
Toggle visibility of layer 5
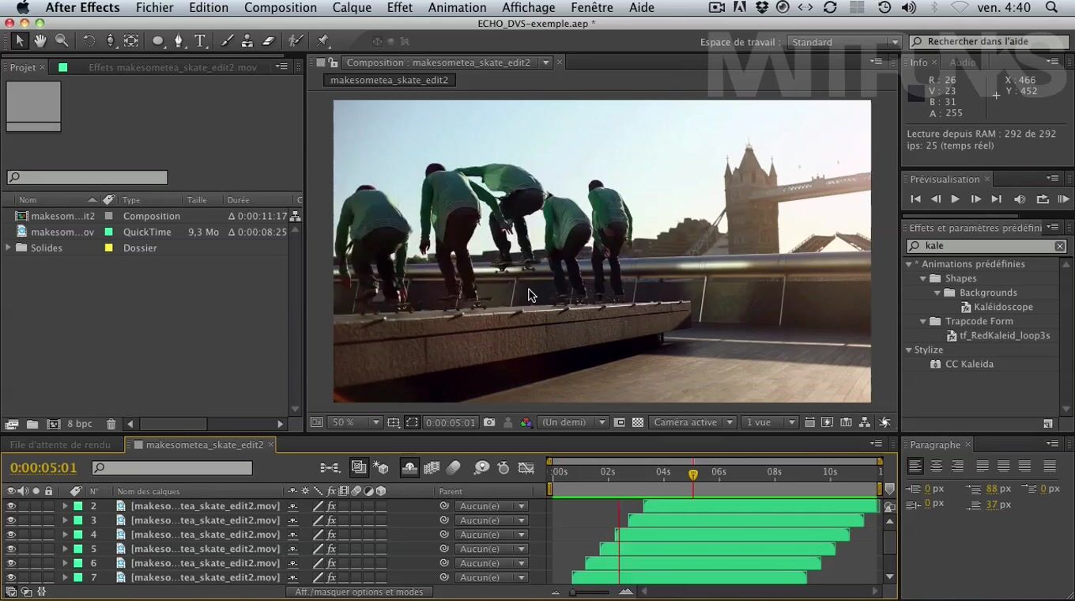click(11, 549)
